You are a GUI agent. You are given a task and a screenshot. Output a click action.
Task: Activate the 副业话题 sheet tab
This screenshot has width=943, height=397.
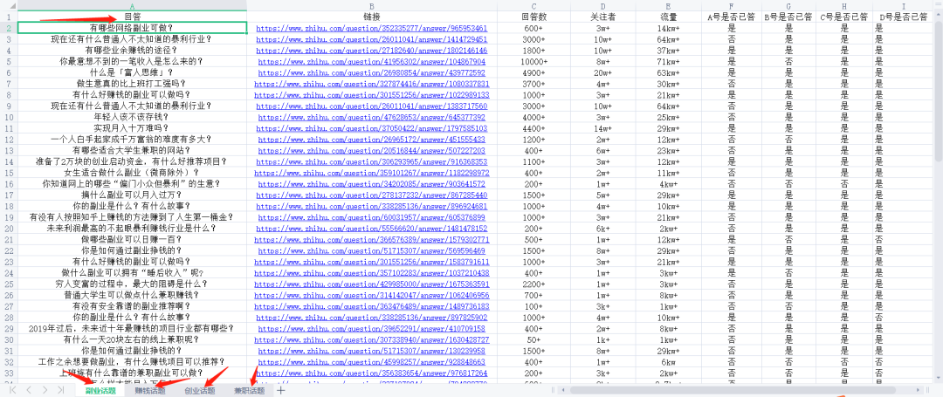point(100,390)
